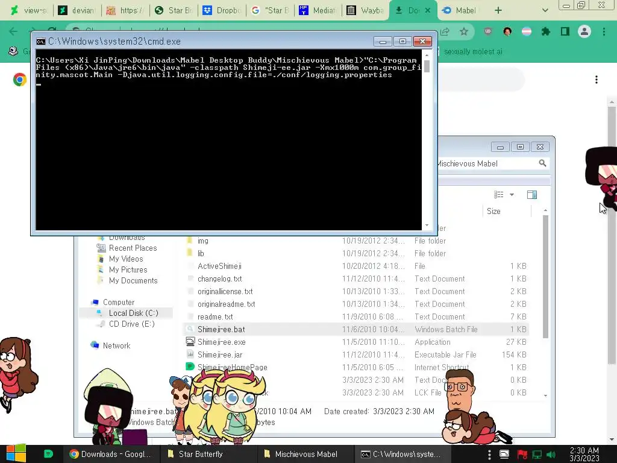Open the green chat app on taskbar
This screenshot has height=463, width=617.
(48, 454)
